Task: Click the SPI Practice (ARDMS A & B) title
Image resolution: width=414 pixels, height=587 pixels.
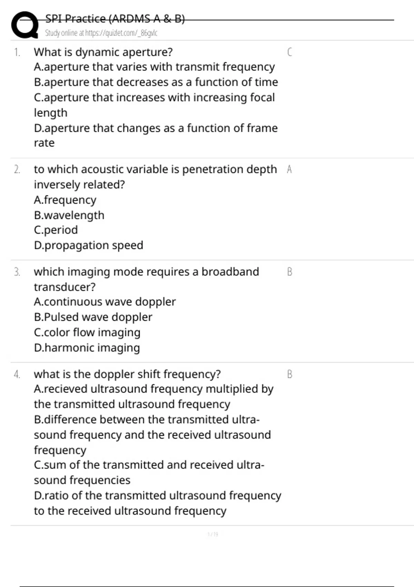Action: pos(115,19)
